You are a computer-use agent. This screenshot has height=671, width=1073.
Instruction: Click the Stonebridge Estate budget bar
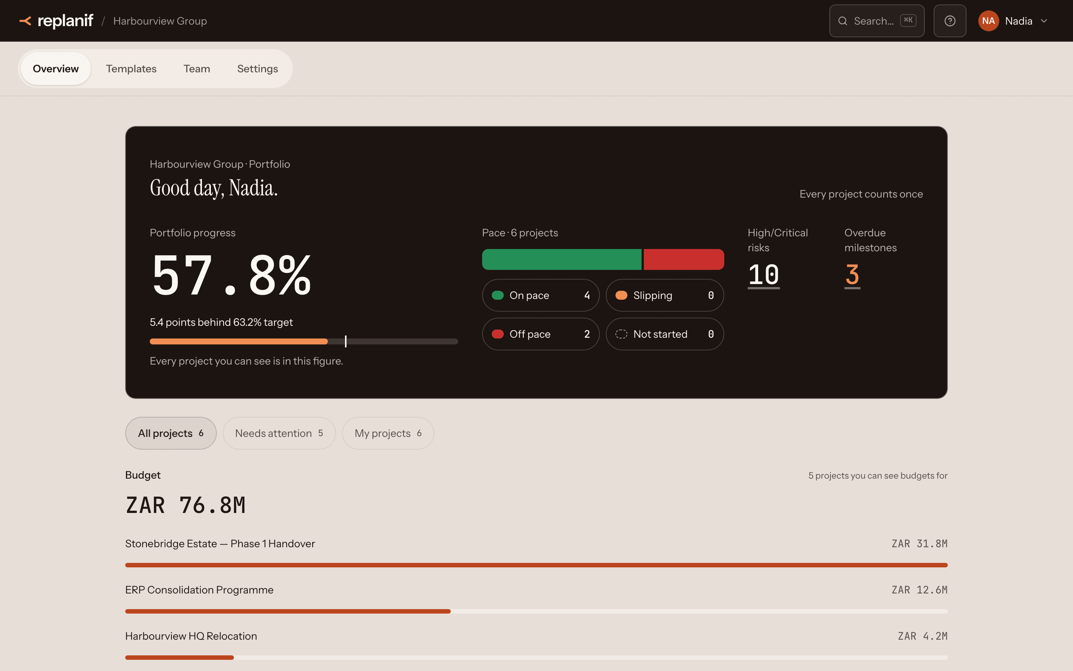click(x=536, y=565)
